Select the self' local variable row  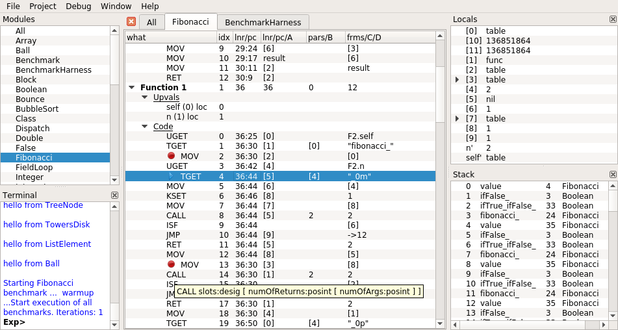pos(534,157)
